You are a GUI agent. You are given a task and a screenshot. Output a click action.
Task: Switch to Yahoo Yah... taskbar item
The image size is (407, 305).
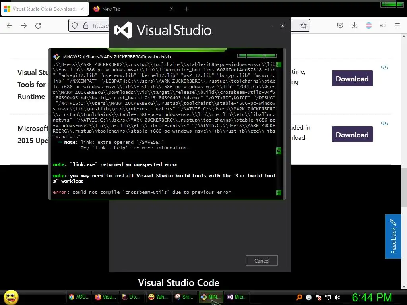(158, 297)
